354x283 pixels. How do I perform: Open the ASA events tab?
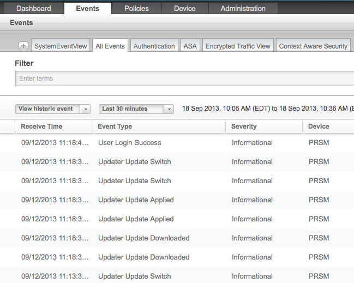tap(190, 46)
